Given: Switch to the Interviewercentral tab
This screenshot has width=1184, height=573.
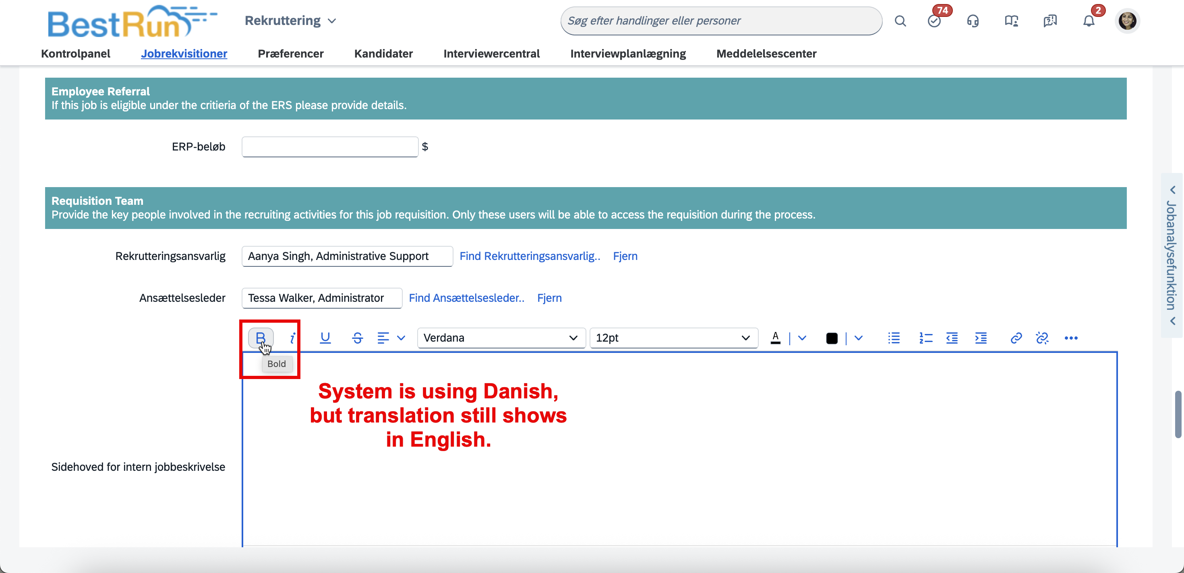Looking at the screenshot, I should coord(491,54).
